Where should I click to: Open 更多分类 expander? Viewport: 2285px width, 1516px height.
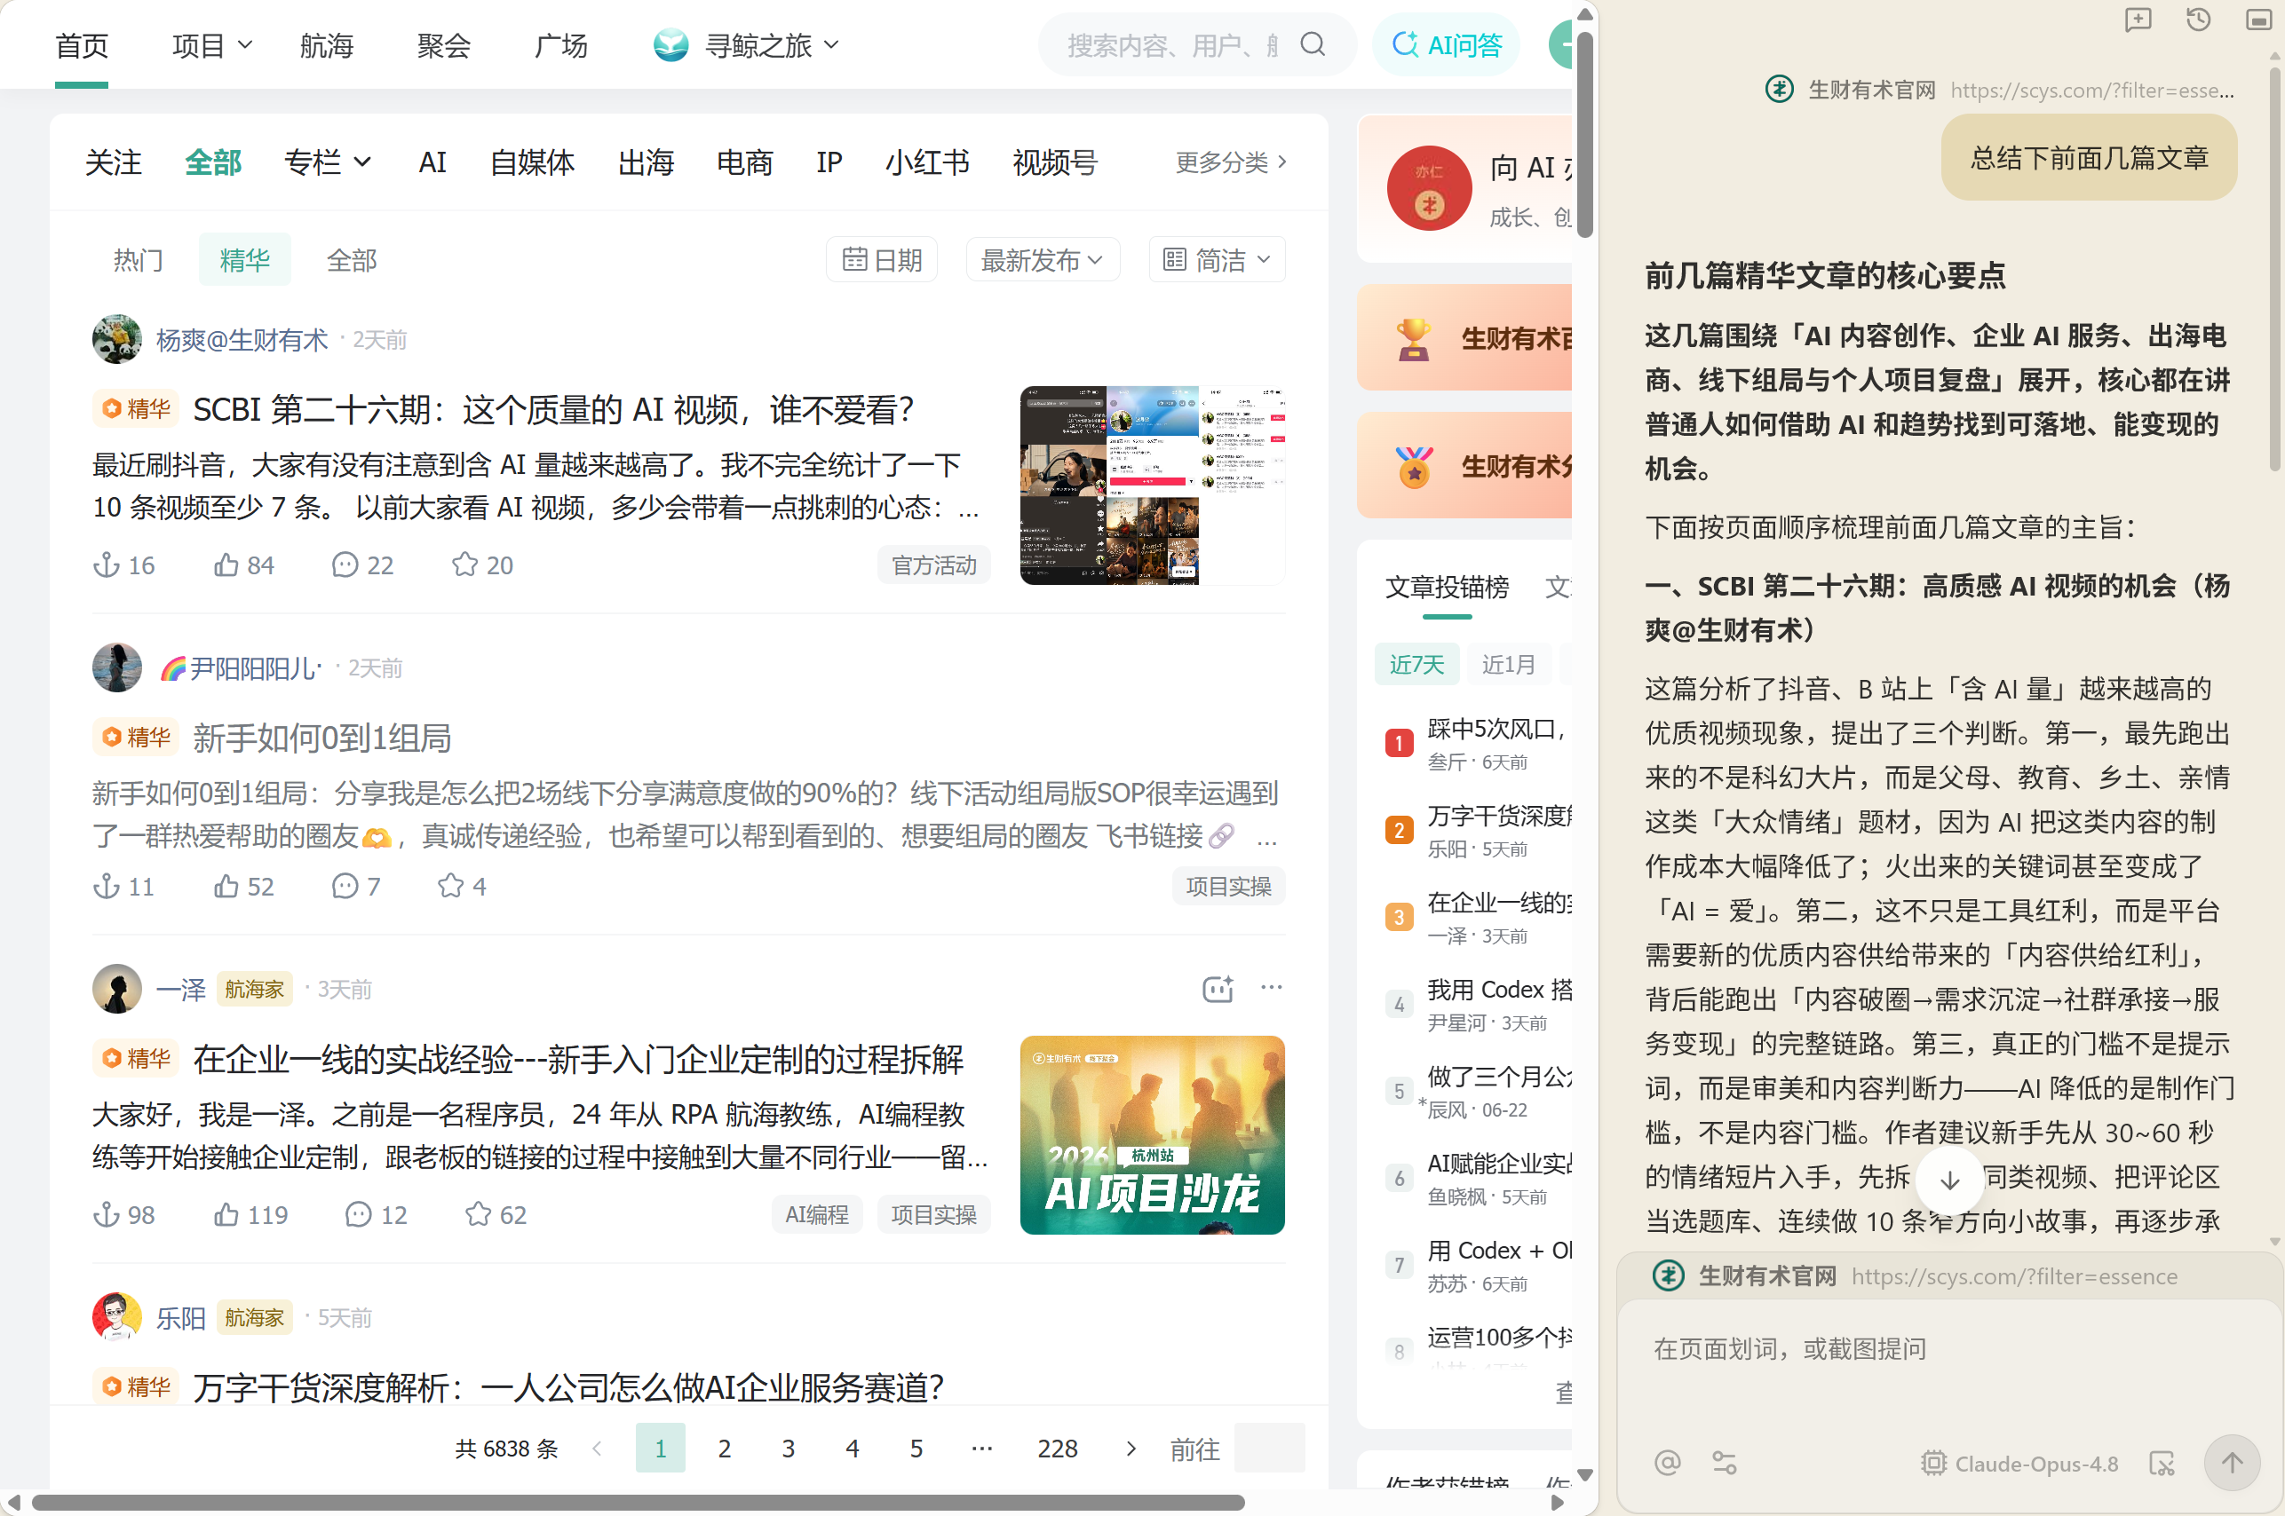(1232, 162)
